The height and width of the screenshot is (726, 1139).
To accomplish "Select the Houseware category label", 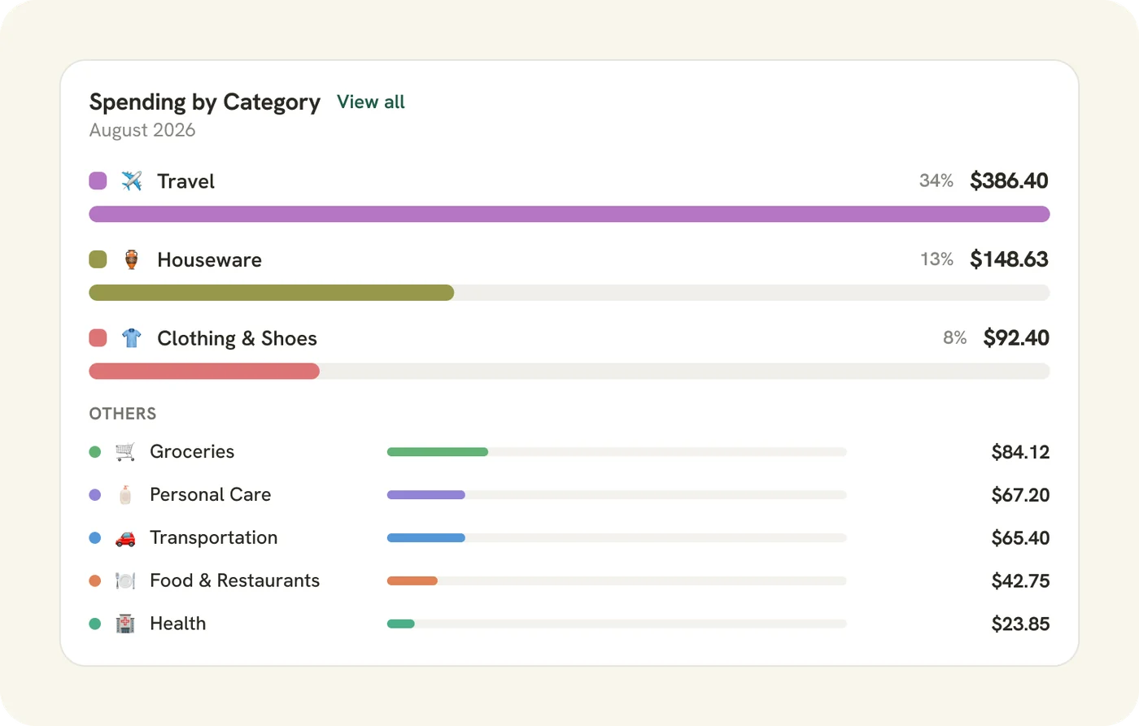I will pyautogui.click(x=209, y=259).
